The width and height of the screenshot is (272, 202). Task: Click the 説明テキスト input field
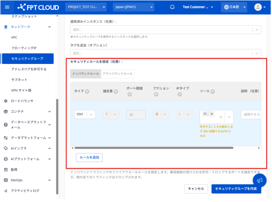[x=252, y=115]
